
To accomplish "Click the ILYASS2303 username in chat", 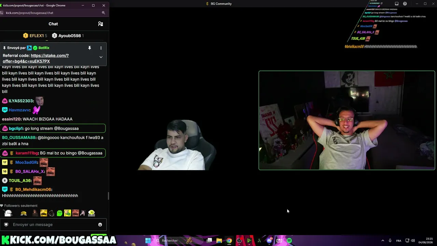I will (x=21, y=101).
